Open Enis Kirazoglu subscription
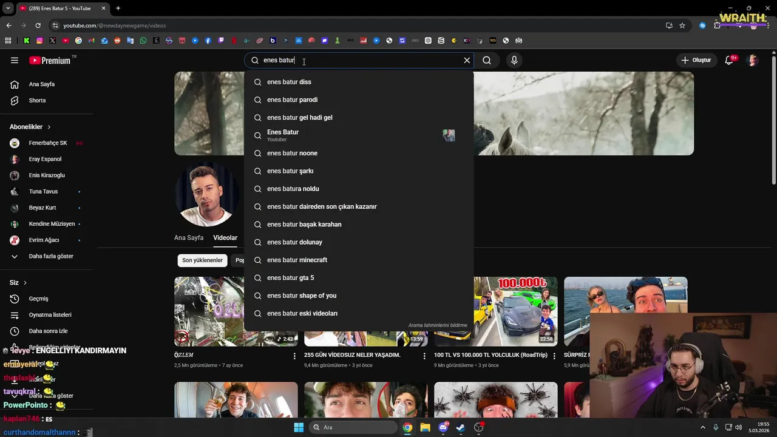 [x=47, y=175]
